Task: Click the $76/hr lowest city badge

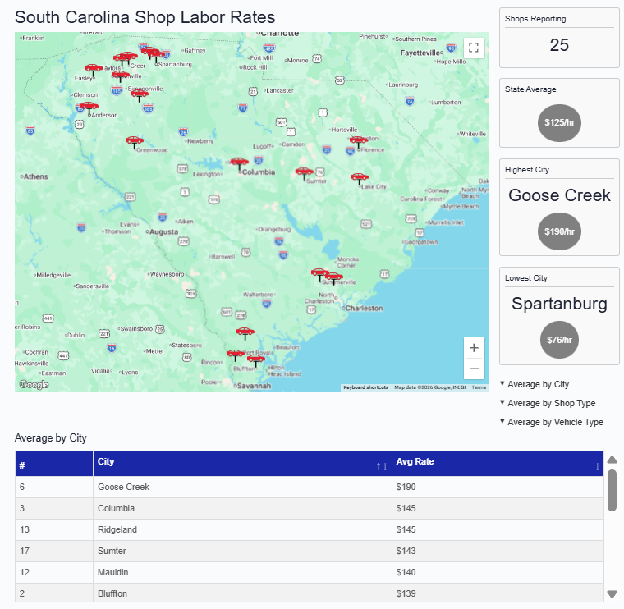Action: (559, 340)
